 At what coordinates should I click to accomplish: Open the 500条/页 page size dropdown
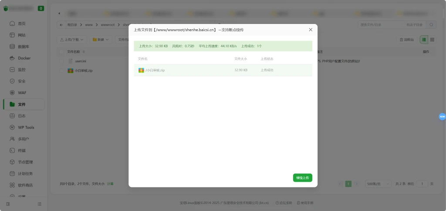pyautogui.click(x=377, y=184)
